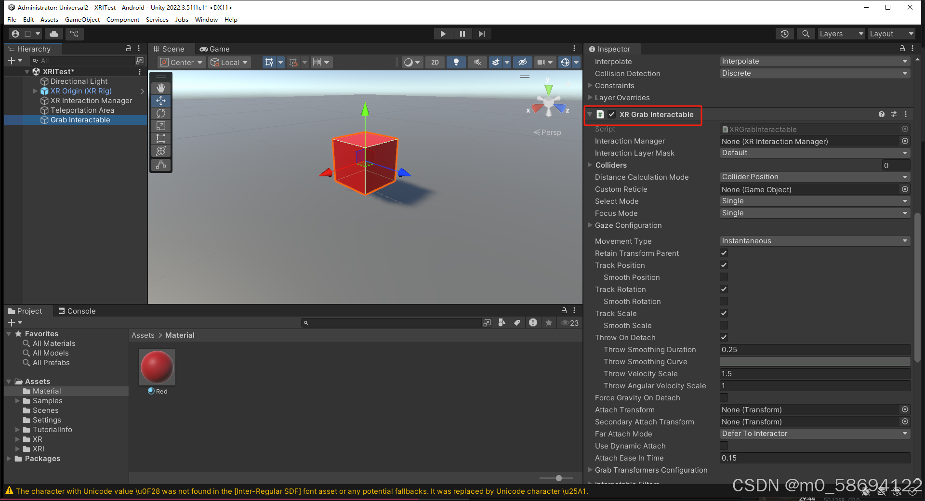The width and height of the screenshot is (925, 501).
Task: Activate the Hand pan tool
Action: 160,88
